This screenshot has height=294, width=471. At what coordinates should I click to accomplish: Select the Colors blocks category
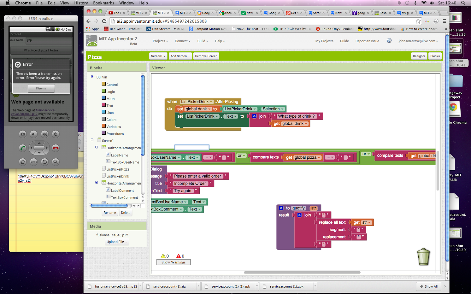point(109,120)
